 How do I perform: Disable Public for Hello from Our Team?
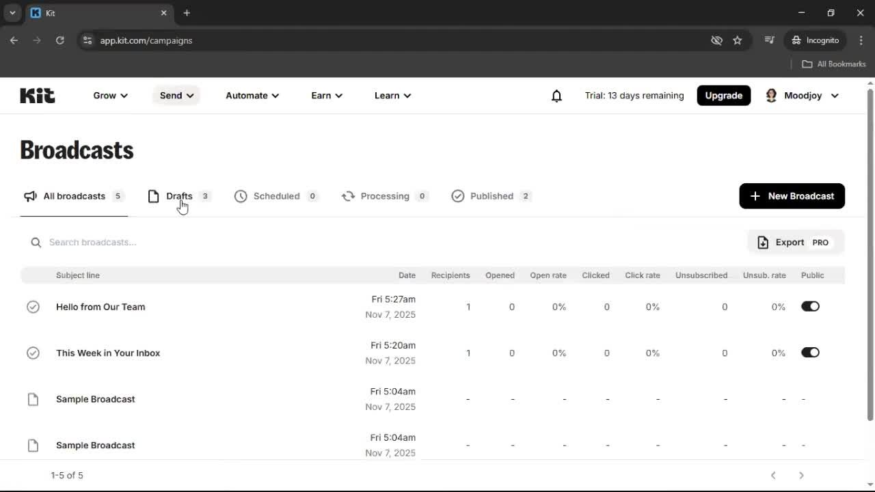coord(810,306)
